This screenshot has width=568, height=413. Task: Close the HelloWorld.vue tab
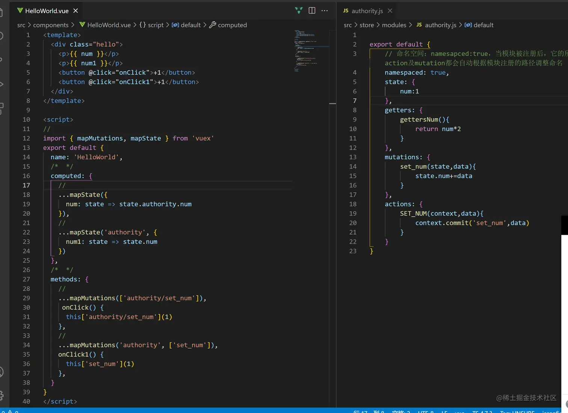tap(76, 11)
